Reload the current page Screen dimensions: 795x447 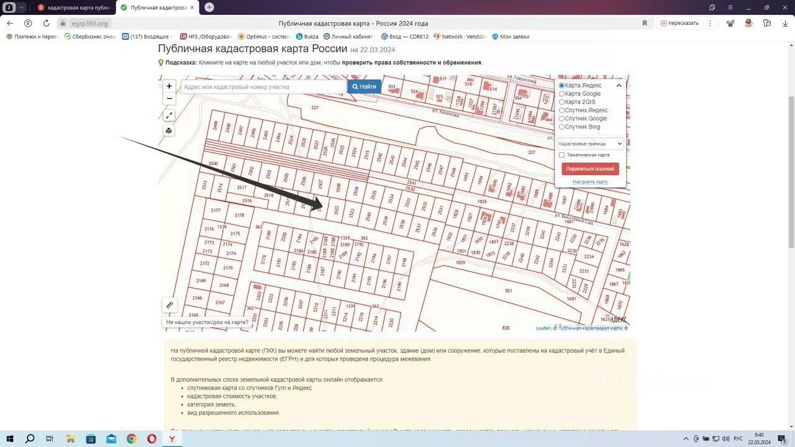point(46,23)
